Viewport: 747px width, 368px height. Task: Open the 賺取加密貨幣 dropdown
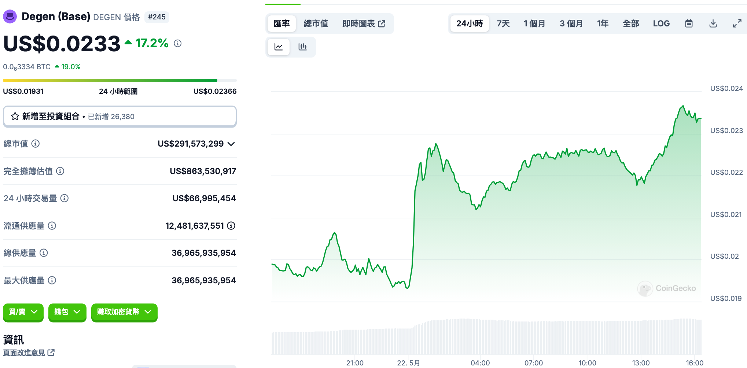(124, 312)
